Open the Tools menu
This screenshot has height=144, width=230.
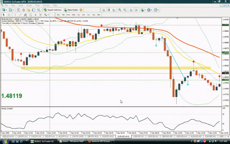click(x=38, y=5)
